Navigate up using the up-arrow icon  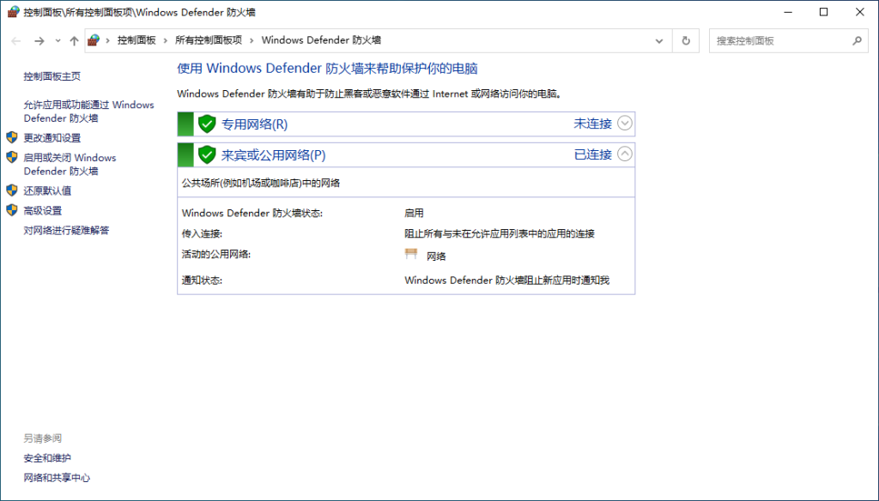[74, 40]
